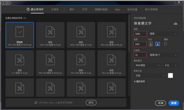Click the Adobe Stock template search field
This screenshot has height=110, width=184.
tap(61, 103)
